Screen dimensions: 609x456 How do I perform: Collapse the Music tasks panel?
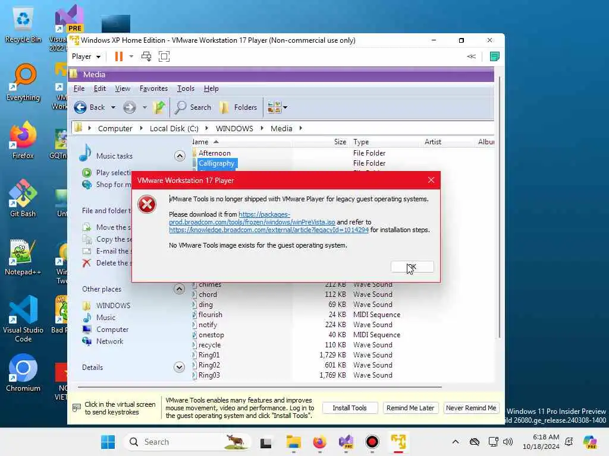tap(180, 156)
